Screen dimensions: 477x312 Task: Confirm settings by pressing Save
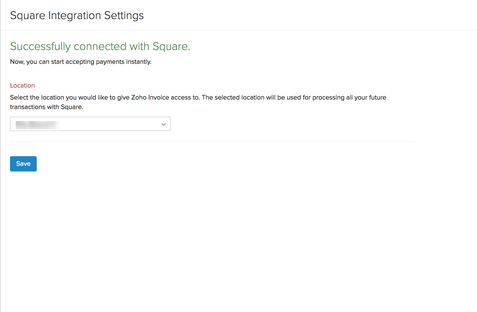coord(23,163)
